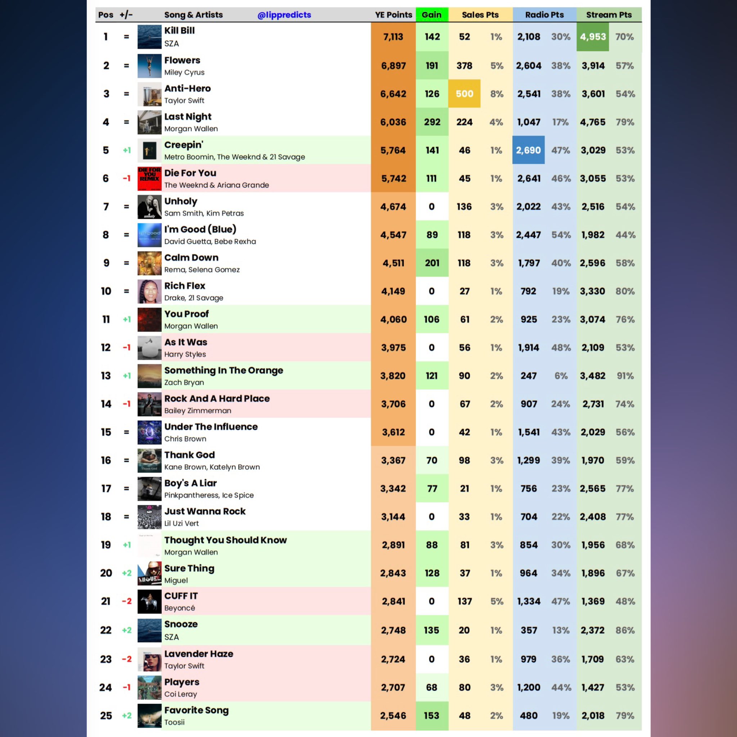Click the I'm Good (Blue) album cover

(149, 235)
